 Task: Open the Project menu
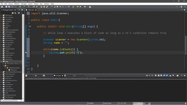click(36, 4)
